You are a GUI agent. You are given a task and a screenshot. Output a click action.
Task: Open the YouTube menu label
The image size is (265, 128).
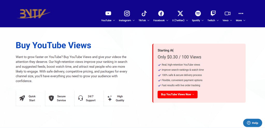point(106,20)
